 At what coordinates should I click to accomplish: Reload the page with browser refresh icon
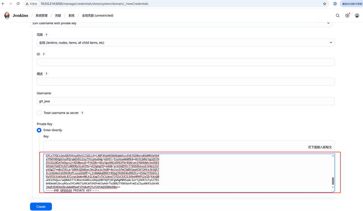click(x=18, y=4)
